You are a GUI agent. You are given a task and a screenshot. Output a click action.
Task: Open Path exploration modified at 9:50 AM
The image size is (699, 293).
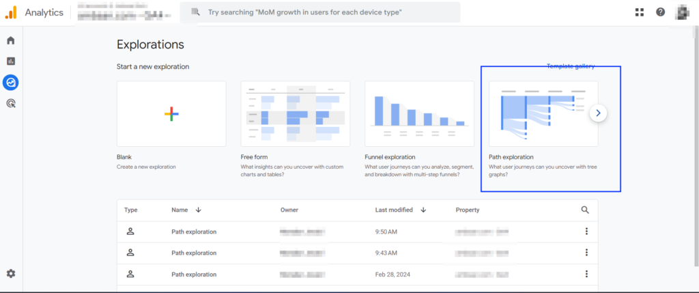click(194, 232)
